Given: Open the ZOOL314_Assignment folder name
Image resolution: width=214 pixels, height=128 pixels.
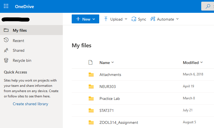Looking at the screenshot, I should 119,122.
